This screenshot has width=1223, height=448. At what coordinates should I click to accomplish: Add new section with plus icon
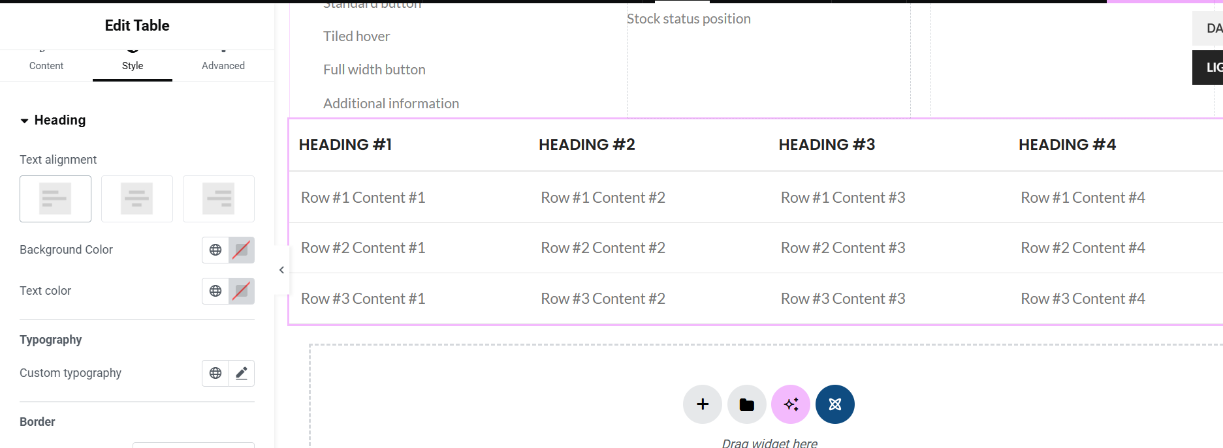(703, 404)
